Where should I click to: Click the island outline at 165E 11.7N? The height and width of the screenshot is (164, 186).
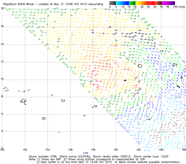click(x=175, y=65)
